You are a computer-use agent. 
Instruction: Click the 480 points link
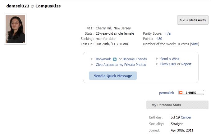(x=159, y=39)
